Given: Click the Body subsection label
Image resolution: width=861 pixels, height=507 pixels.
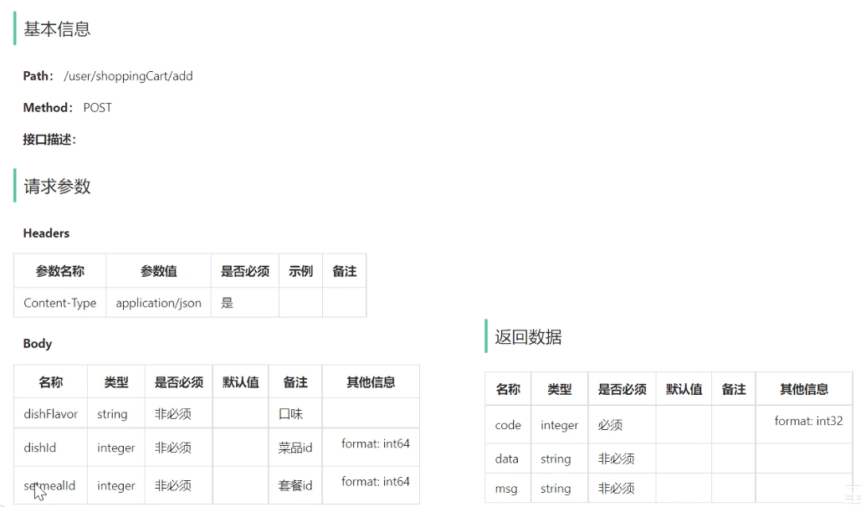Looking at the screenshot, I should click(x=38, y=344).
